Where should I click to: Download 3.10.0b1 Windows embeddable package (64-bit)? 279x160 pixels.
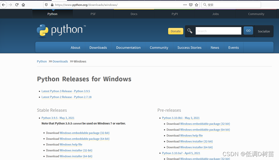[x=205, y=130]
